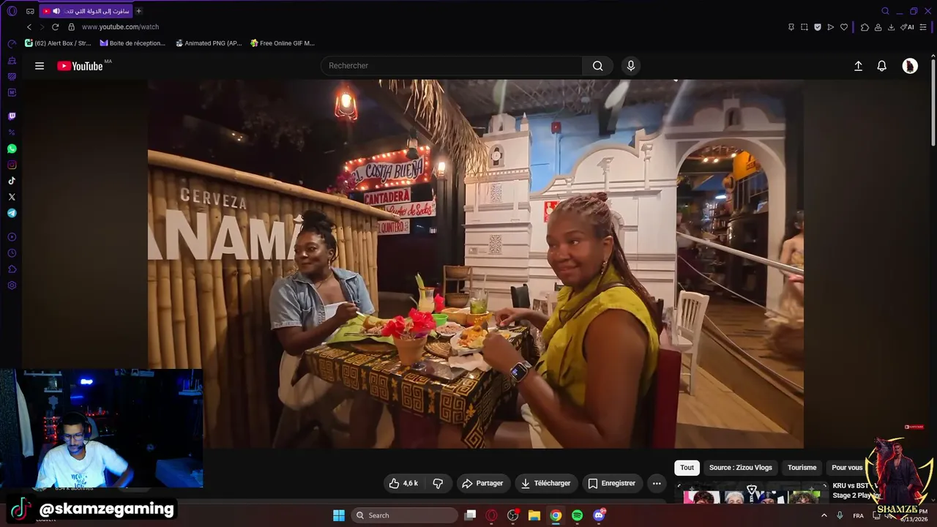
Task: Open more video actions ellipsis menu
Action: coord(657,483)
